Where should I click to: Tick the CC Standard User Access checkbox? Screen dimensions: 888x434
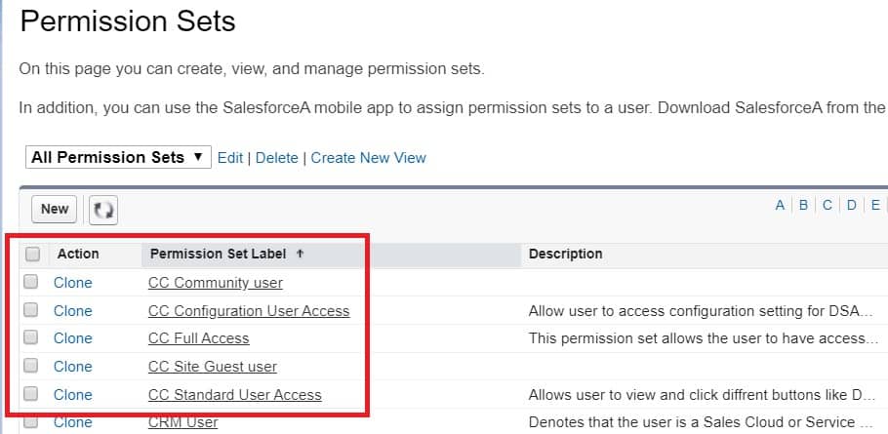click(31, 395)
